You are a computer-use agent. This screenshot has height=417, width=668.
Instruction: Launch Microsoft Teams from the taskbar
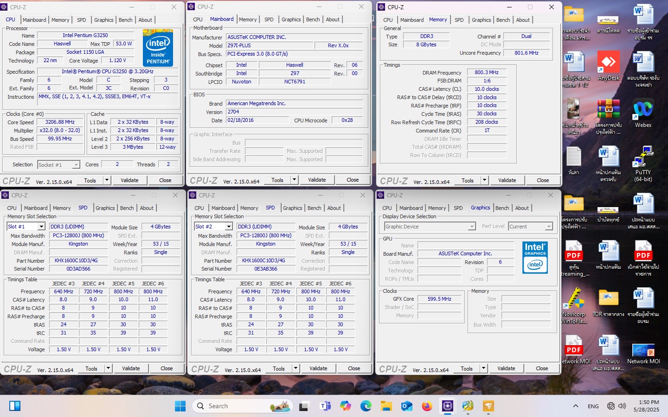[x=325, y=406]
